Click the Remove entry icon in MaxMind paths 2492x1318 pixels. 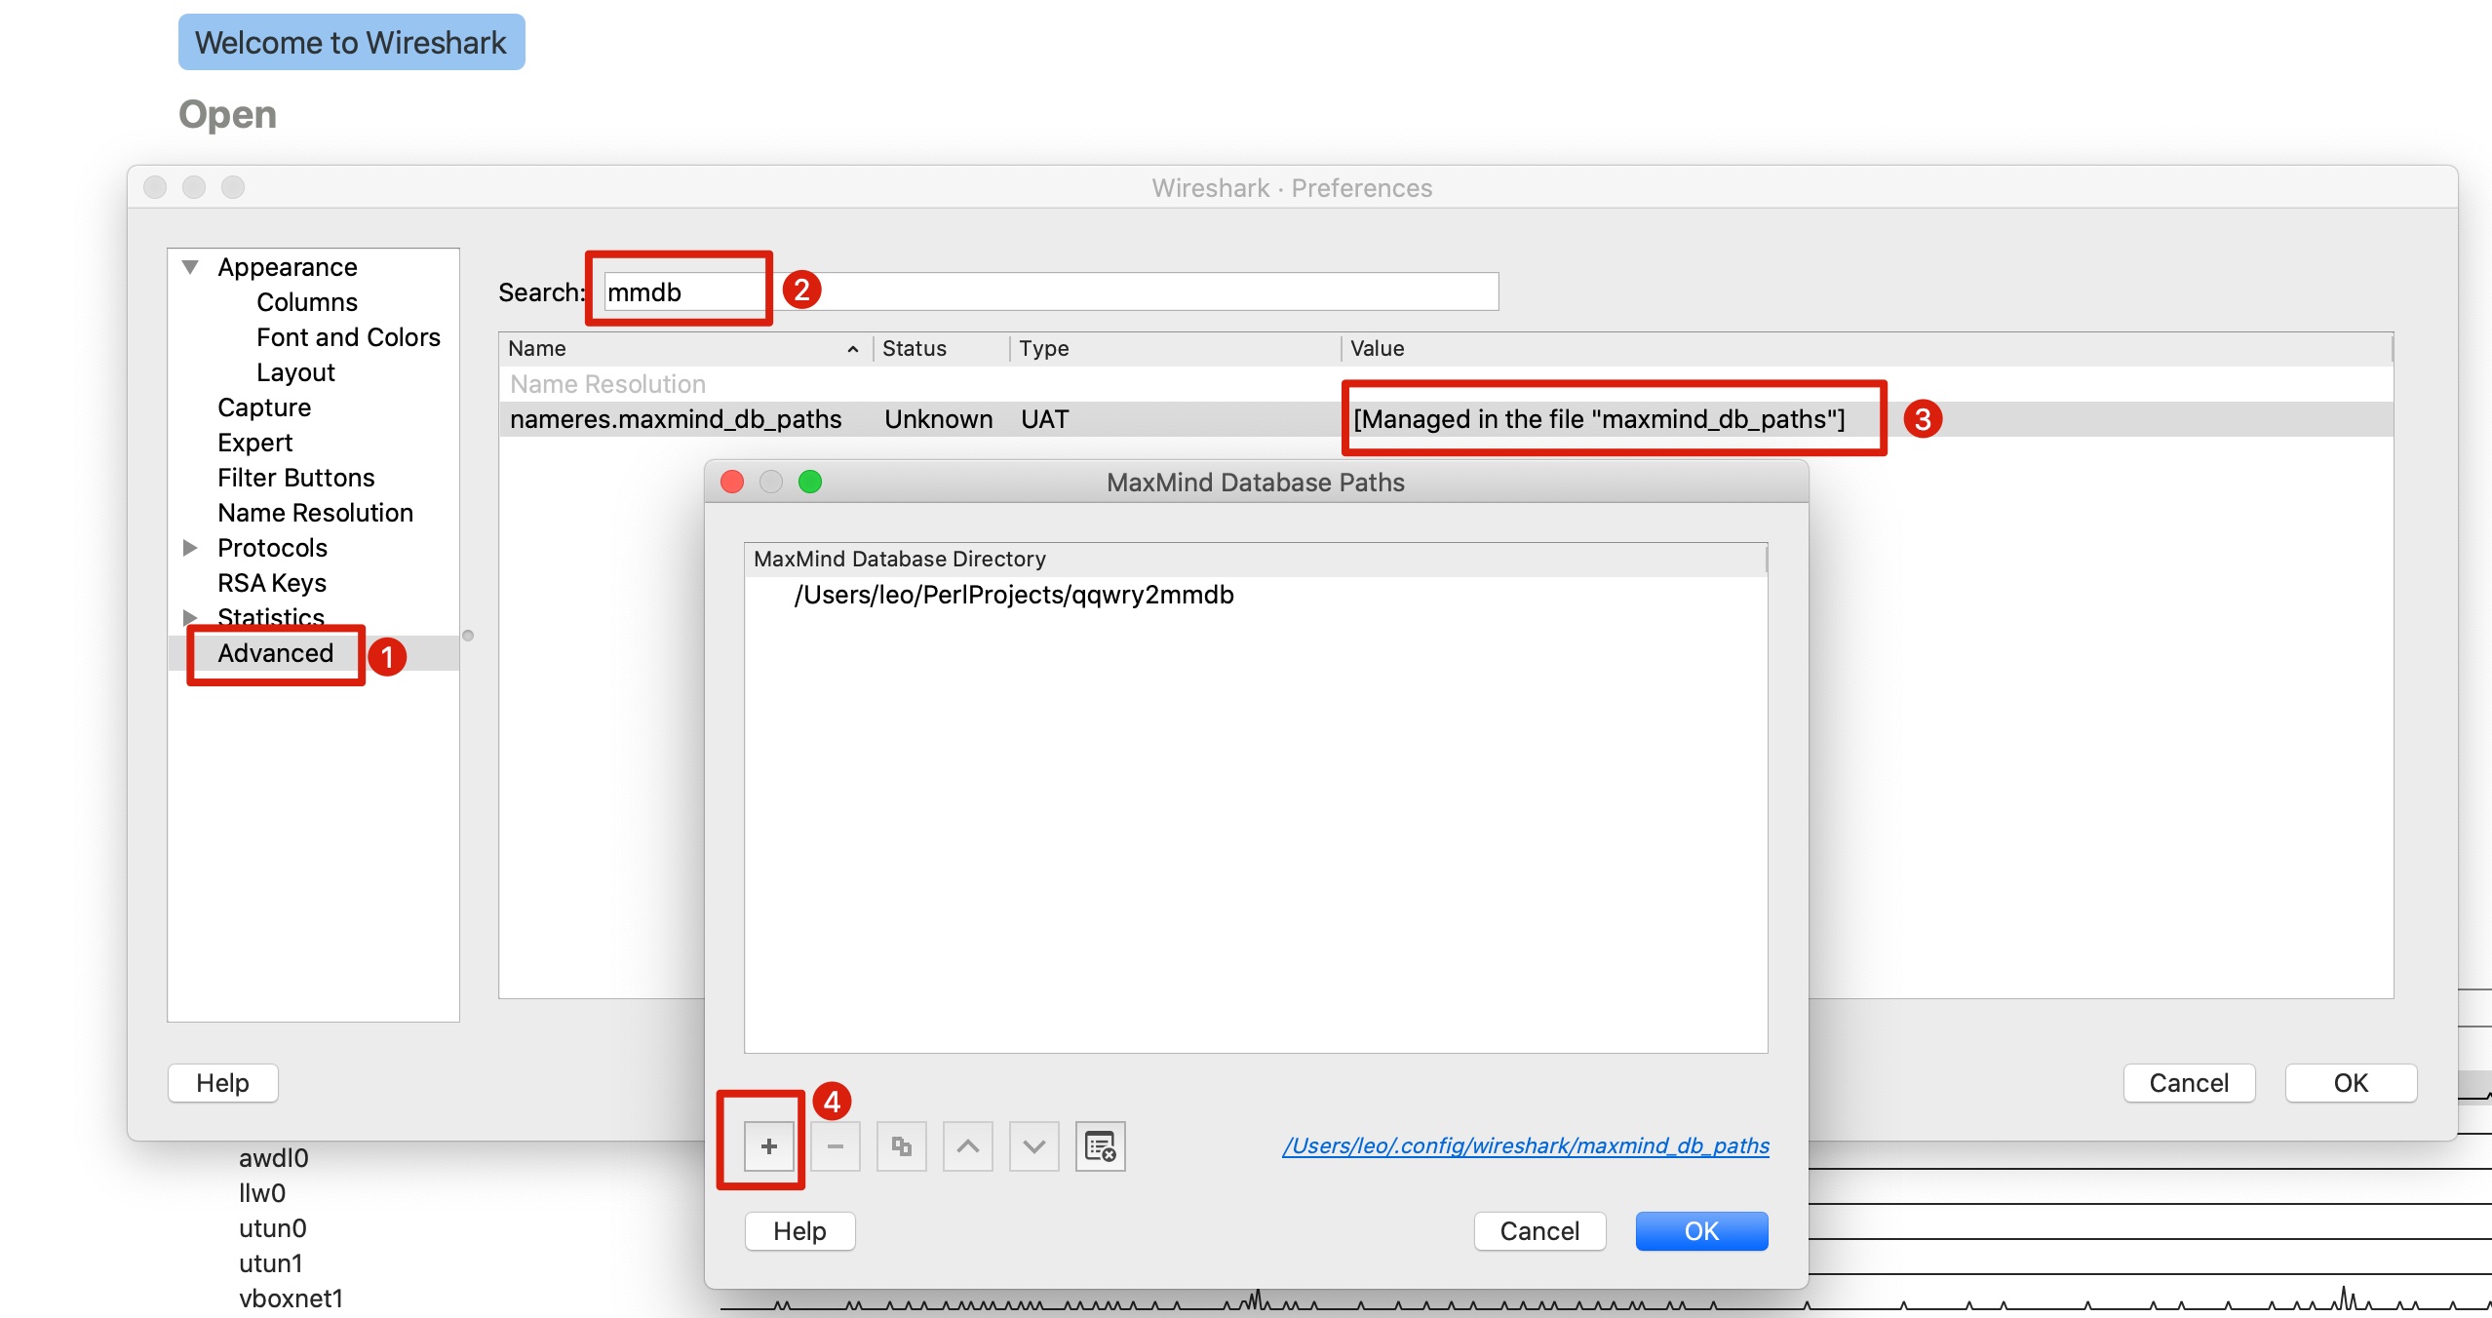coord(834,1146)
